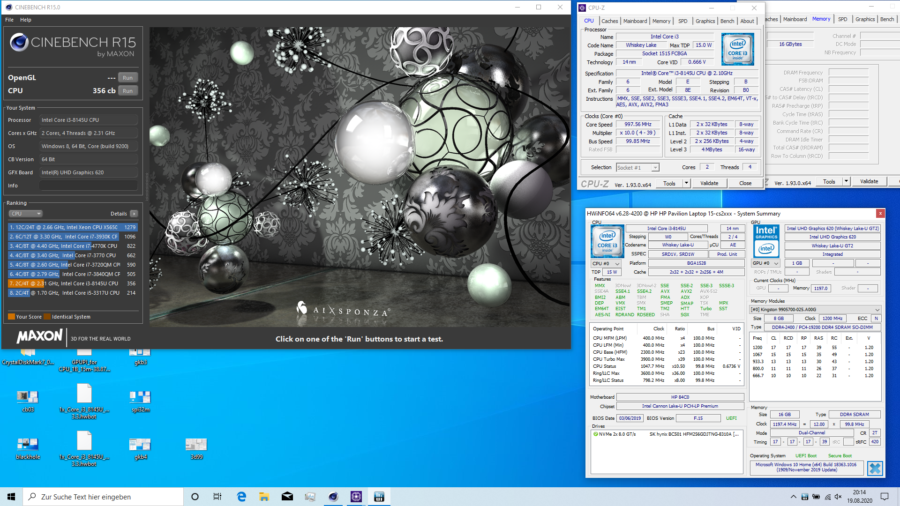900x506 pixels.
Task: Run the CPU benchmark test
Action: click(x=127, y=91)
